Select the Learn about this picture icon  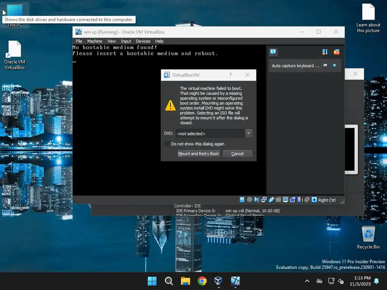(368, 18)
